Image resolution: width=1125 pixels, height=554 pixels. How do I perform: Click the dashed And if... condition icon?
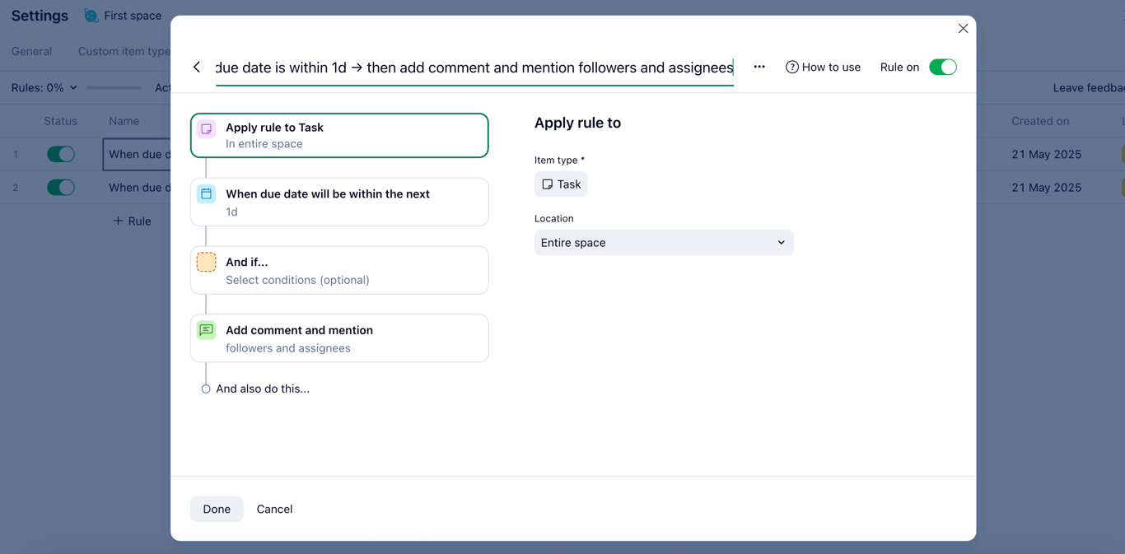pos(207,262)
